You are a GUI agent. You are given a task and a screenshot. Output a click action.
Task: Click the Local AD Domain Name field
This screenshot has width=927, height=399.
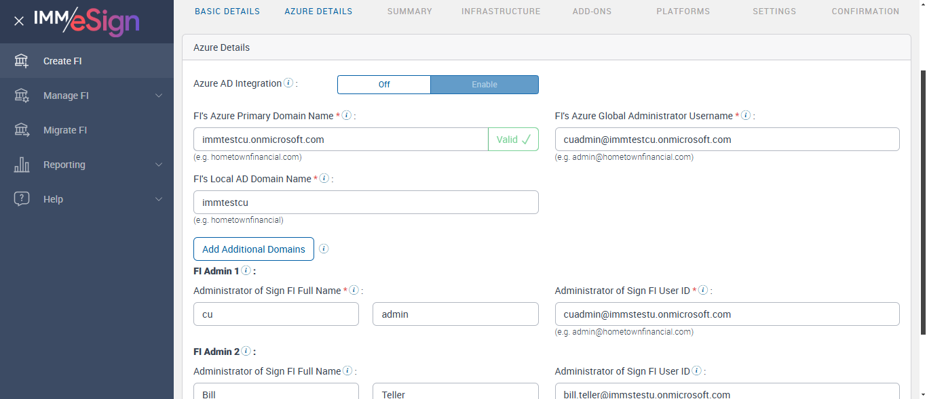[x=366, y=203]
